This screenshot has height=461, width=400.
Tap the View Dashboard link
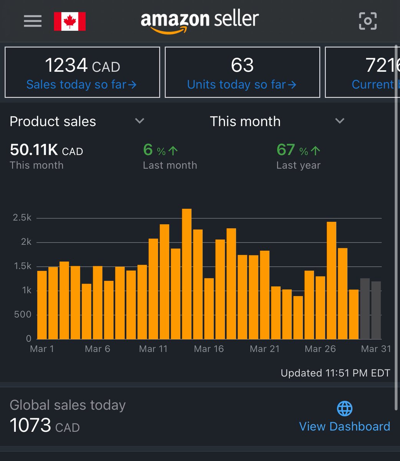pyautogui.click(x=344, y=426)
